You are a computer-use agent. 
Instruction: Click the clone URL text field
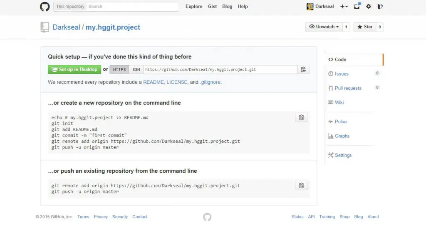(x=220, y=70)
